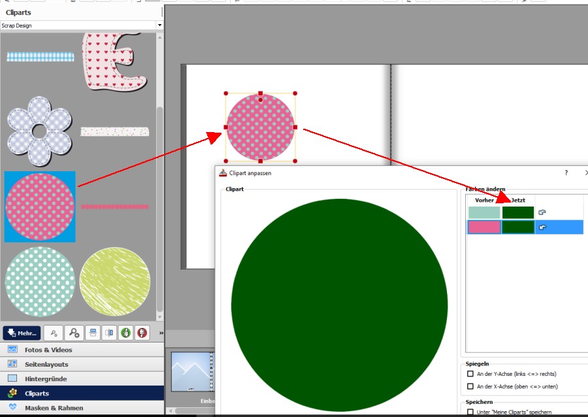Select the lime green scribble circle clipart
This screenshot has height=417, width=588.
point(115,282)
